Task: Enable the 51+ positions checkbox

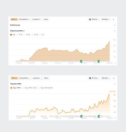Action: click(x=40, y=35)
